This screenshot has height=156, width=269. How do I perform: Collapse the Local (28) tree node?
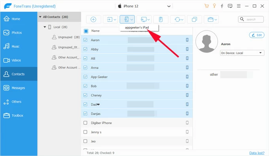pyautogui.click(x=45, y=27)
